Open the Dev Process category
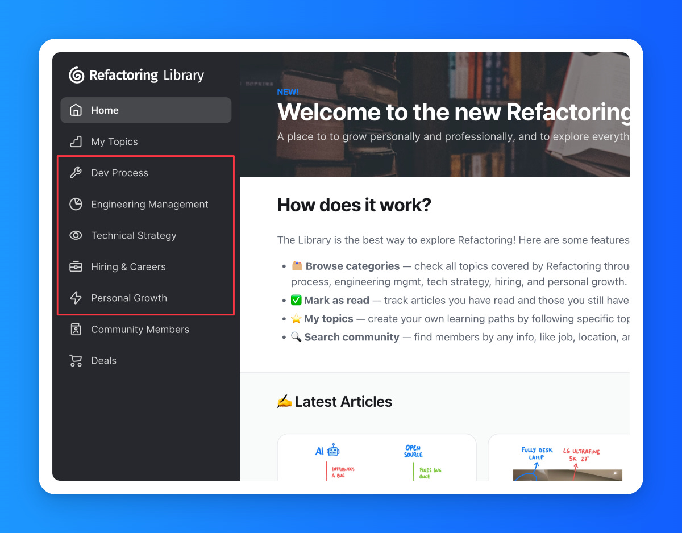This screenshot has height=533, width=682. click(x=146, y=173)
